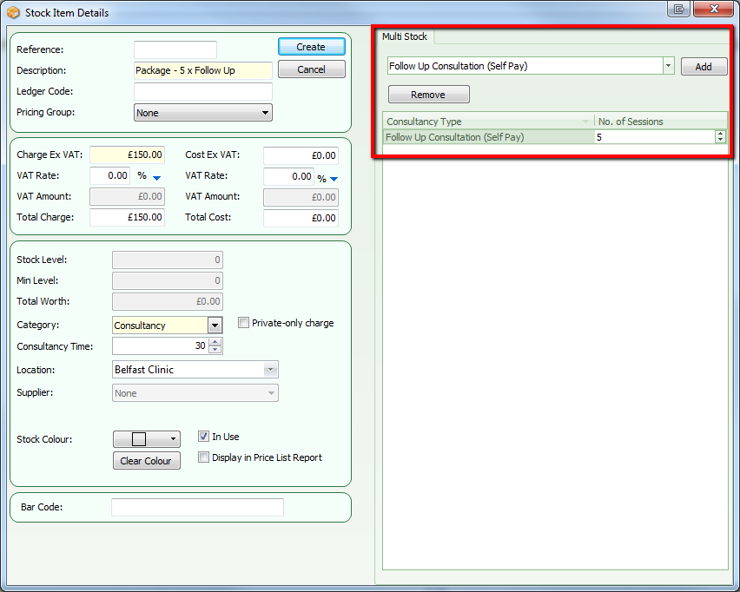Edit the No. of Sessions cell value 5
Screen dimensions: 740x592
point(655,137)
